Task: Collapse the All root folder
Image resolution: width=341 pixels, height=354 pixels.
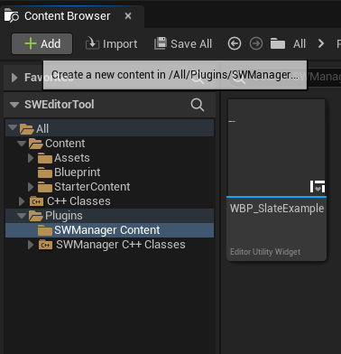Action: (x=13, y=127)
